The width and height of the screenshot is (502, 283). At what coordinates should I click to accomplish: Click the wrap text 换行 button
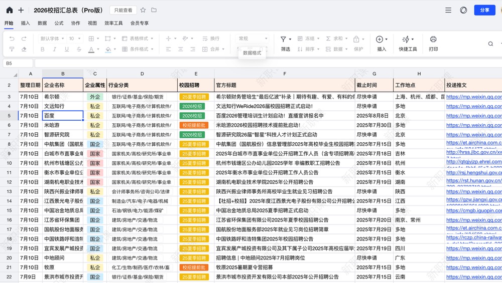pyautogui.click(x=211, y=39)
